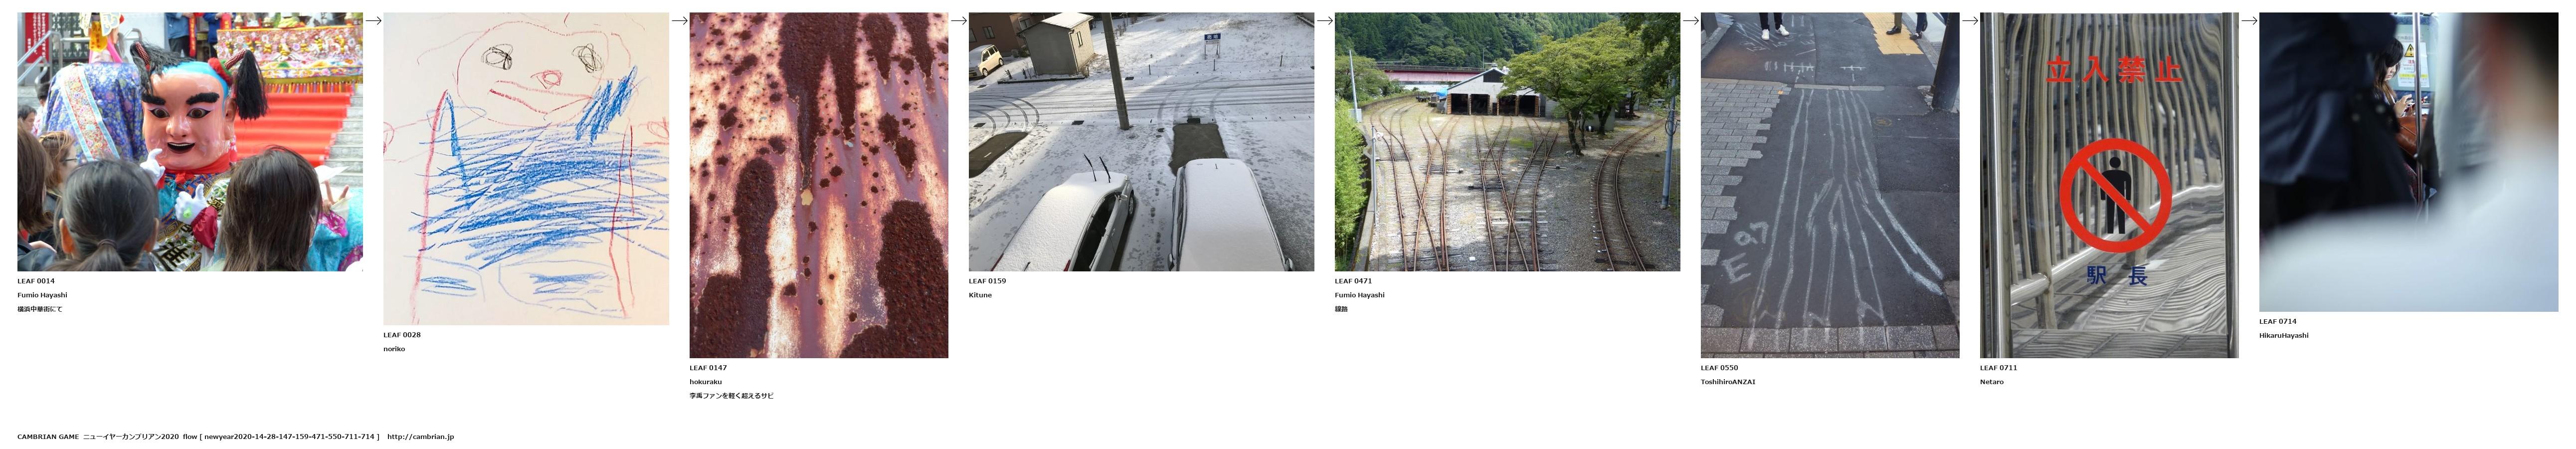
Task: Click the arrow pointing to the LEAF 0714 photo
Action: 2248,20
